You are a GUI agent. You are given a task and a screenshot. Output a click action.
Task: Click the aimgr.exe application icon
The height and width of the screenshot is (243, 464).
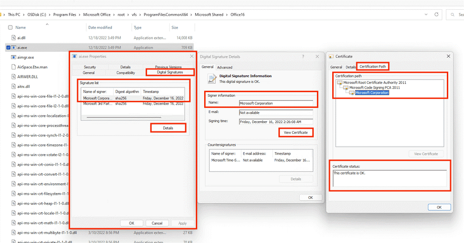pos(13,57)
